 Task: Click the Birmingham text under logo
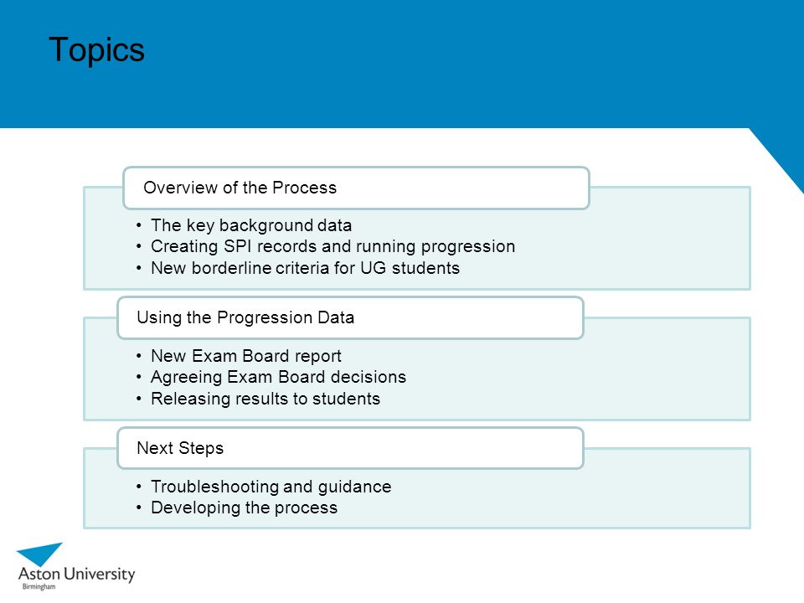tap(39, 586)
